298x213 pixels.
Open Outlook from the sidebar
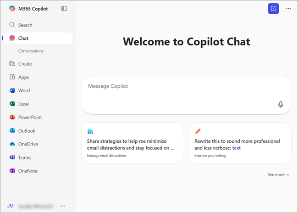point(27,131)
